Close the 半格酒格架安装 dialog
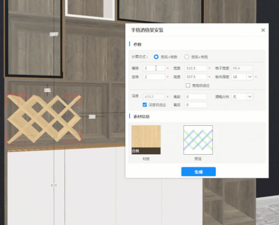The width and height of the screenshot is (279, 225). point(263,30)
